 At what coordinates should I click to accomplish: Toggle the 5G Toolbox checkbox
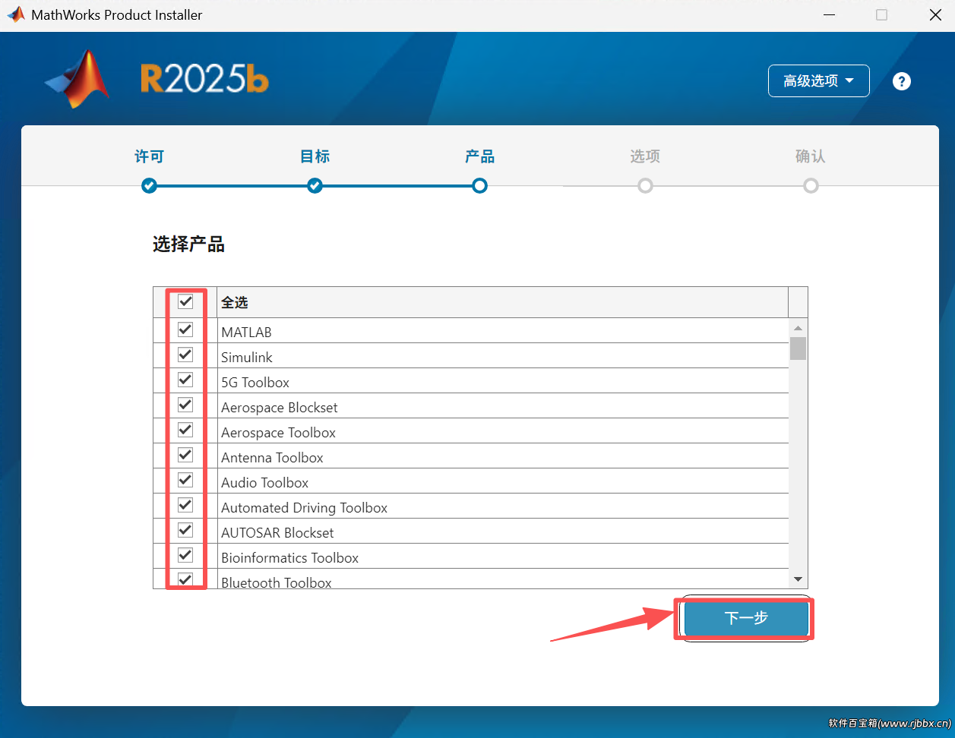coord(185,380)
